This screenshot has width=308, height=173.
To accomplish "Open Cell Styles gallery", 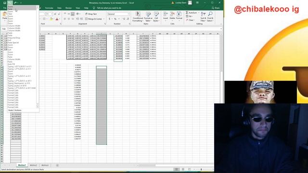I will click(x=156, y=17).
